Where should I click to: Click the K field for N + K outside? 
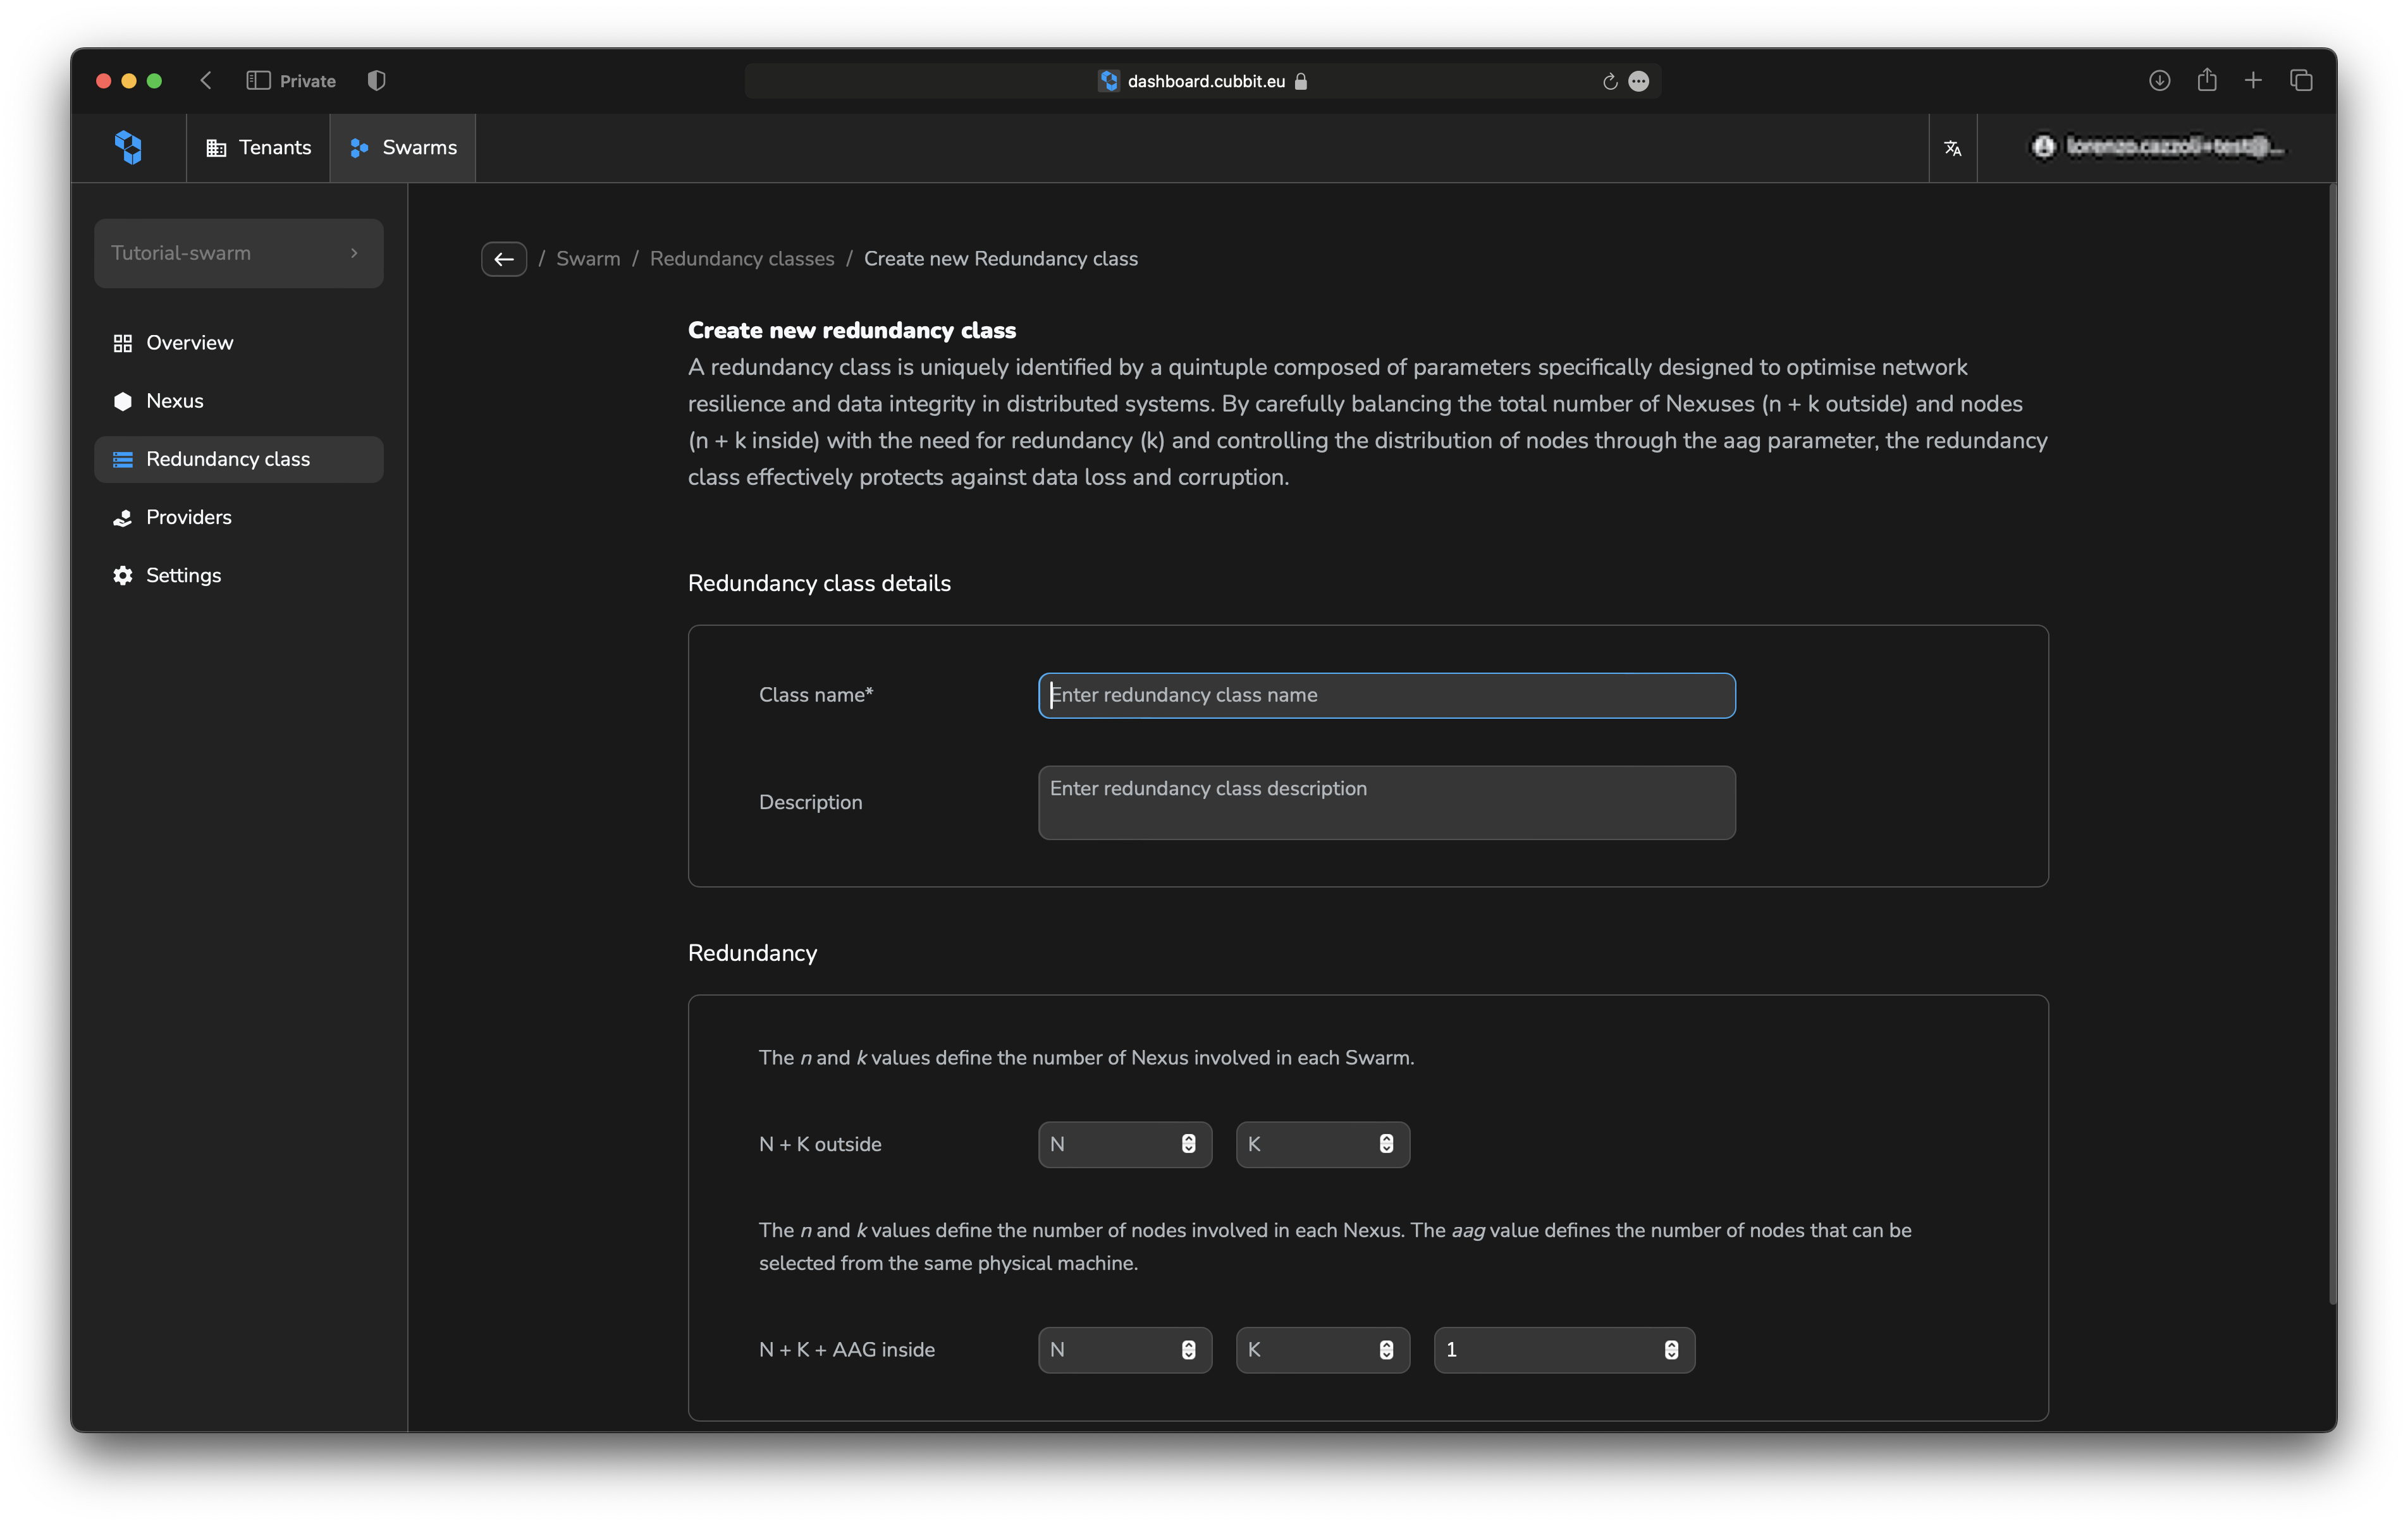(x=1322, y=1144)
